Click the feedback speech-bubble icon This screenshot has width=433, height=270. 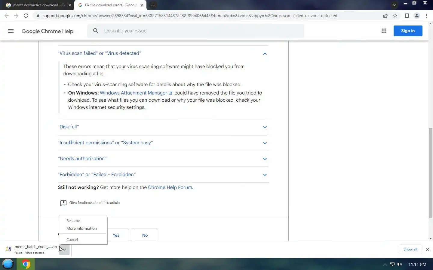[x=63, y=203]
